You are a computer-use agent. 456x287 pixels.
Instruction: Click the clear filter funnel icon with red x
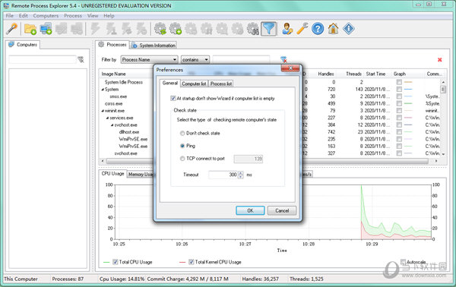[x=283, y=59]
